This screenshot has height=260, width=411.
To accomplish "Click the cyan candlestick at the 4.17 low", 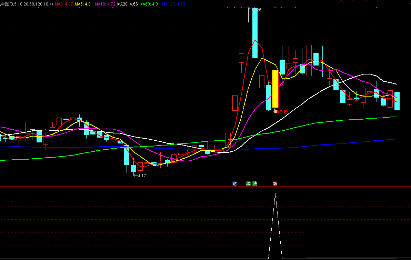I will point(133,168).
